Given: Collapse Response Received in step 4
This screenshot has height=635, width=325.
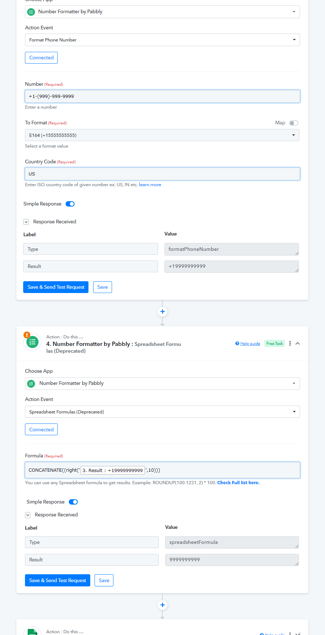Looking at the screenshot, I should pyautogui.click(x=27, y=515).
